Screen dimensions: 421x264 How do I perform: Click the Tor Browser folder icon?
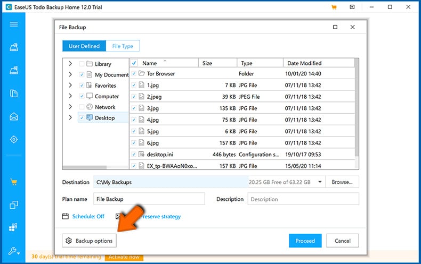tap(142, 73)
